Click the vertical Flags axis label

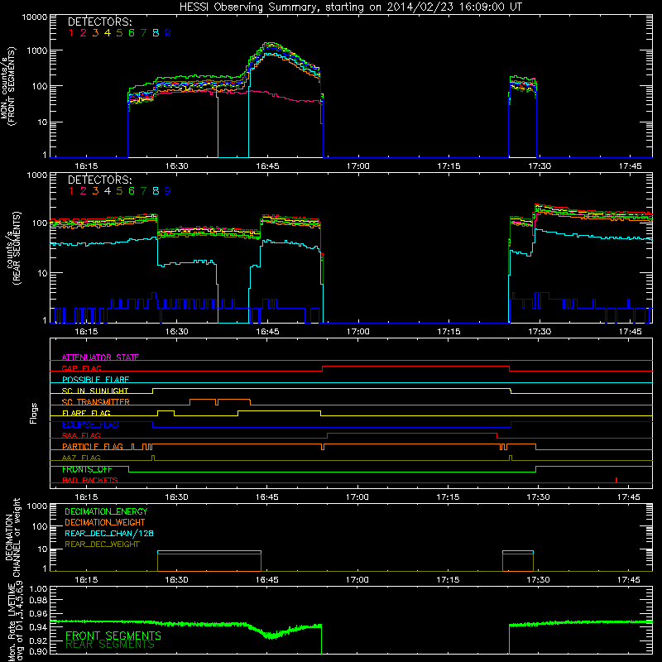click(x=33, y=413)
